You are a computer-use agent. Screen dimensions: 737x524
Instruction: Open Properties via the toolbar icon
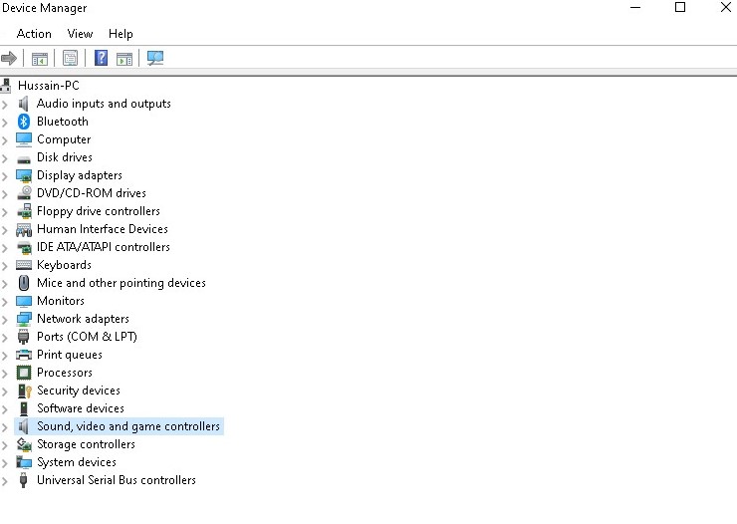point(70,58)
